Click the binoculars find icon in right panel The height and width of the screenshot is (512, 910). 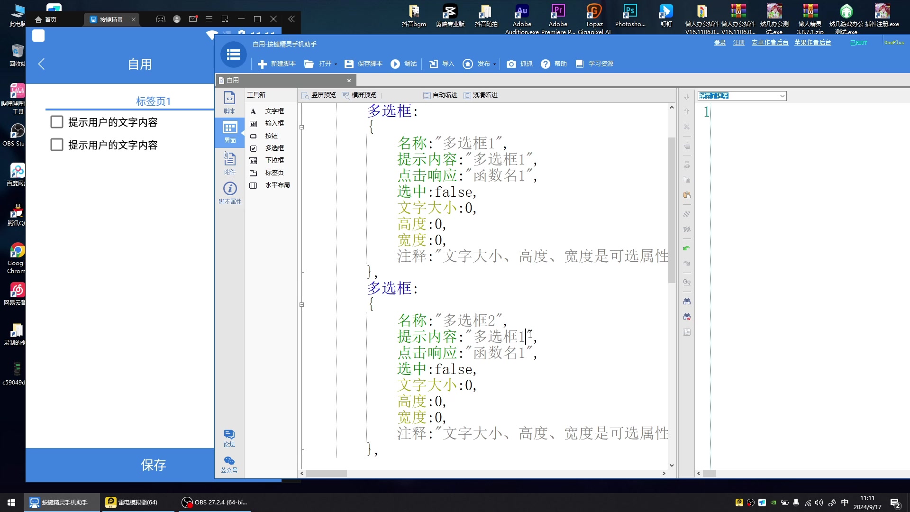coord(687,302)
